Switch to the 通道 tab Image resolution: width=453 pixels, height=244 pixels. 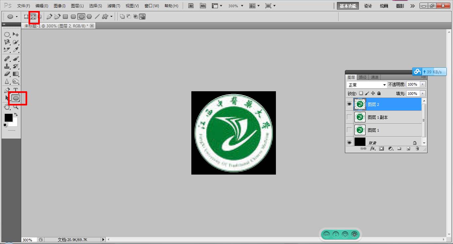pyautogui.click(x=375, y=77)
